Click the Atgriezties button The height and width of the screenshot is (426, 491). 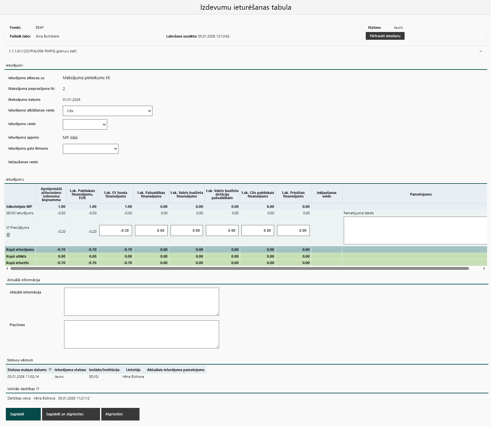[120, 414]
